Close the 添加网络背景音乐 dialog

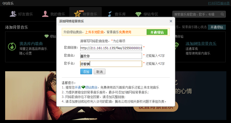(x=171, y=21)
